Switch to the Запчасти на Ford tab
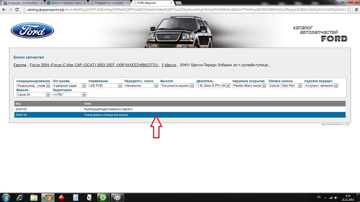360x202 pixels. pos(66,3)
